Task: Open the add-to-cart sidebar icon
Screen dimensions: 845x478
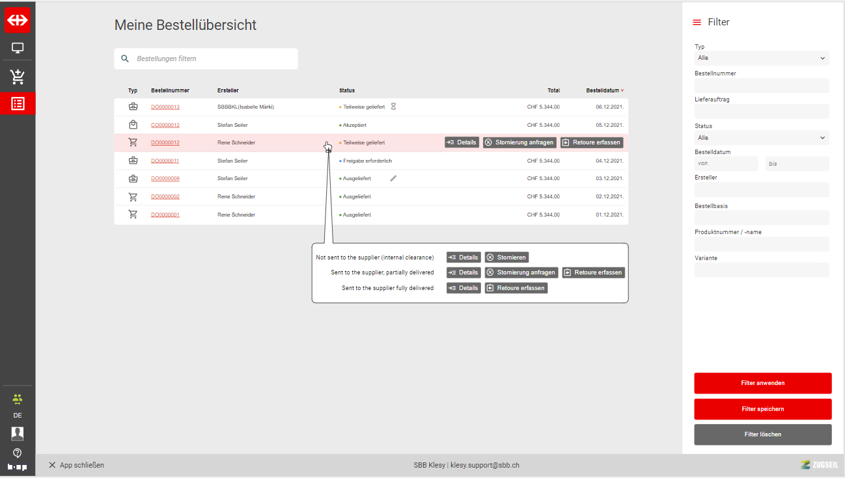Action: pyautogui.click(x=18, y=77)
